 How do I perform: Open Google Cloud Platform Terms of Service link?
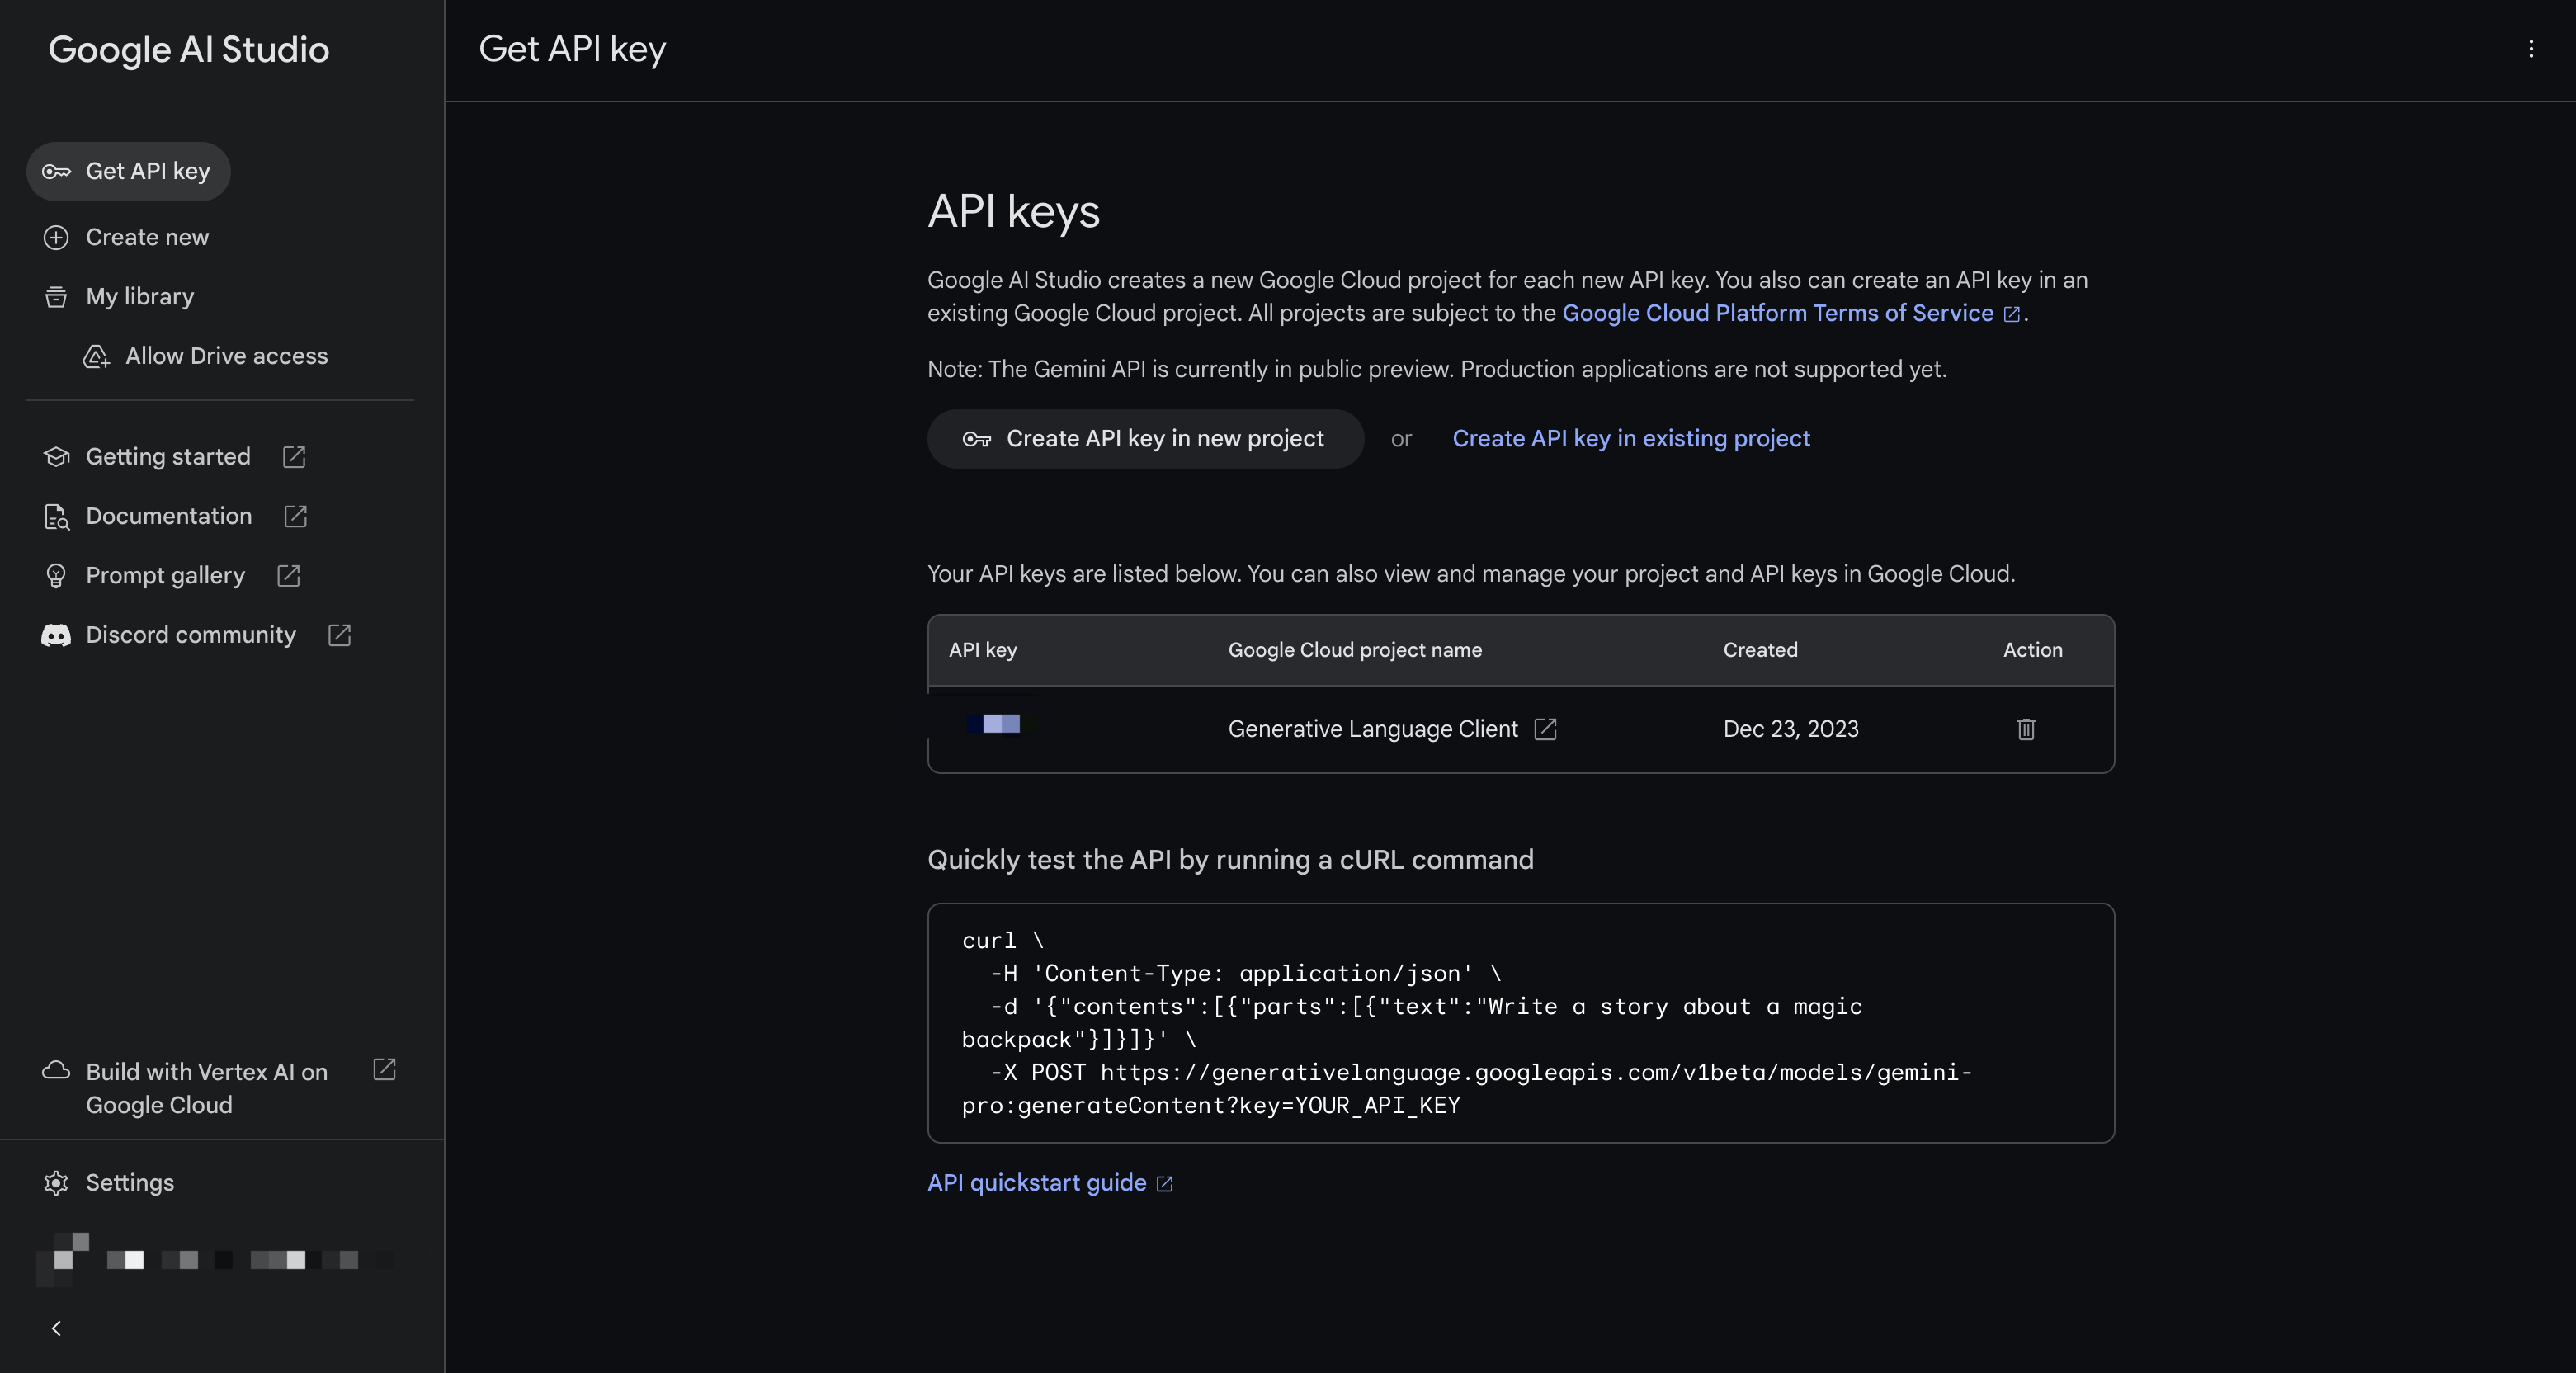point(1777,313)
